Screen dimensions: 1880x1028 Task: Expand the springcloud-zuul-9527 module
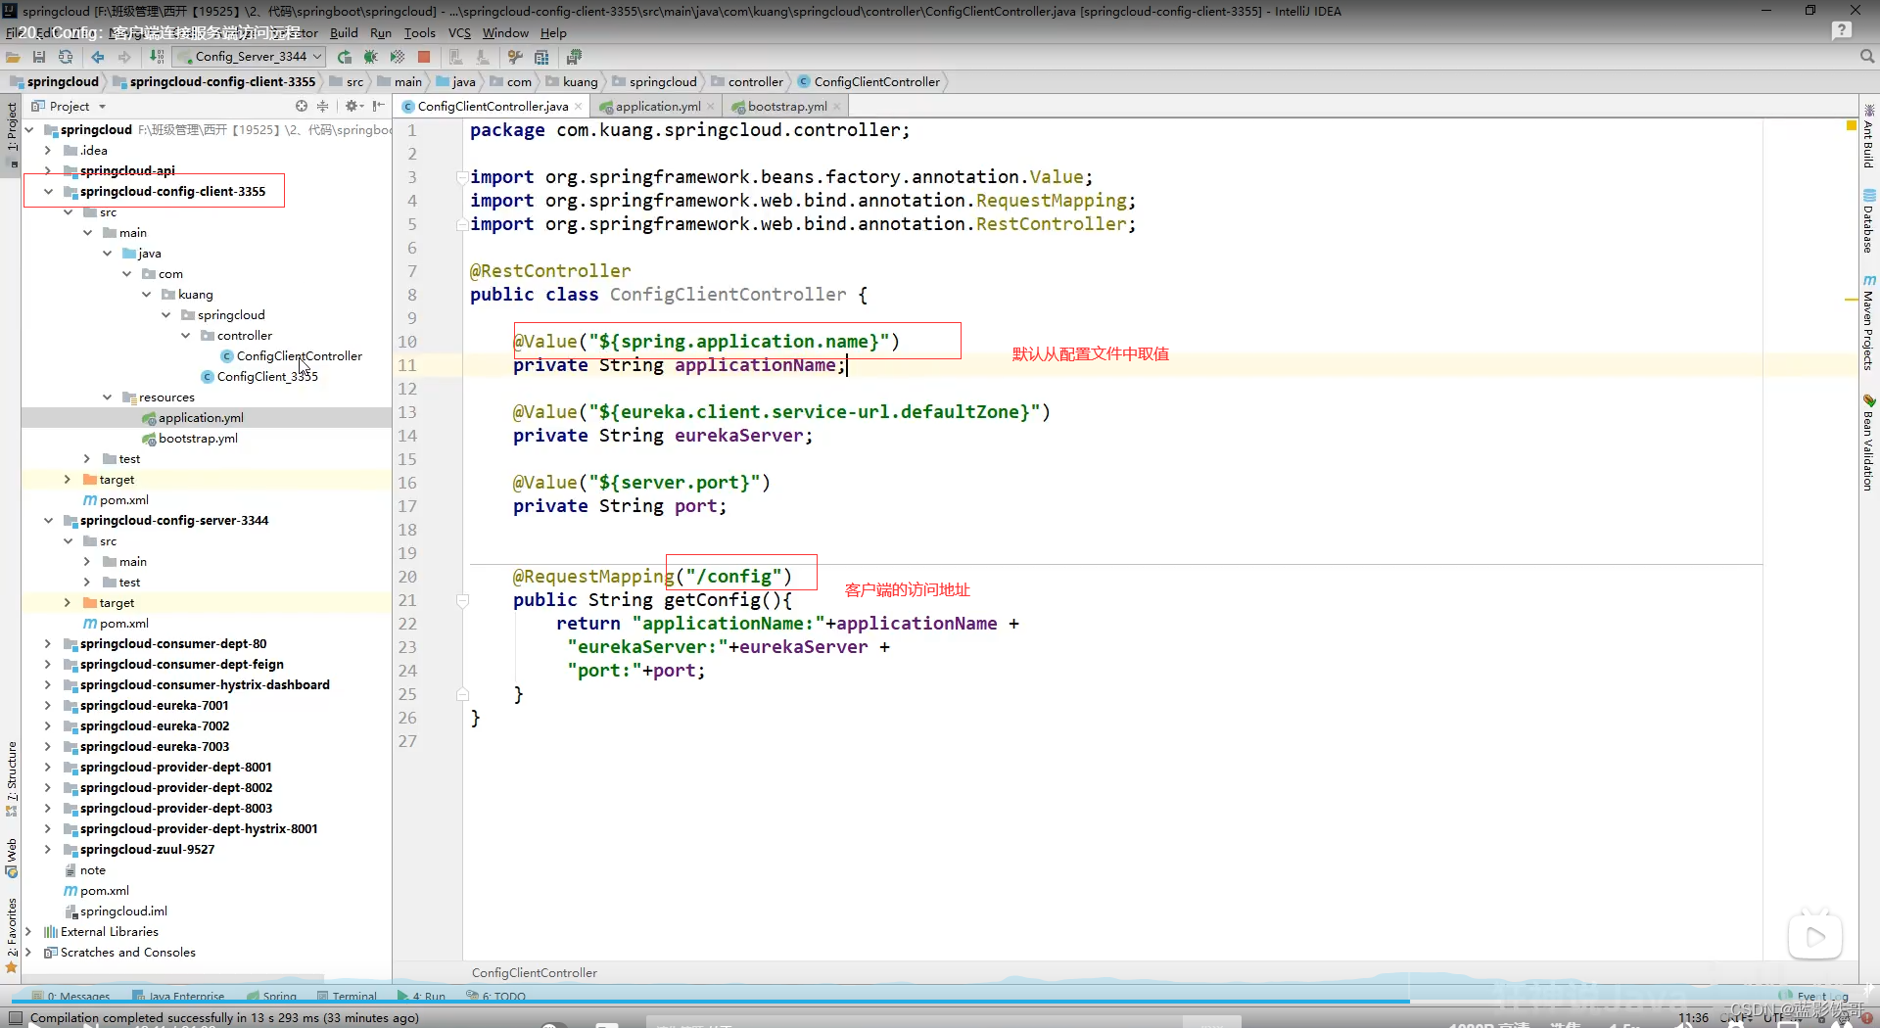(x=48, y=850)
